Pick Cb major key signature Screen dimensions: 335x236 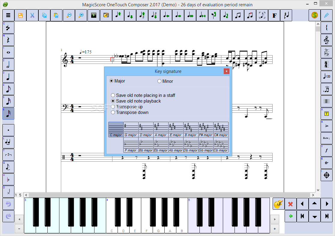[x=221, y=145]
